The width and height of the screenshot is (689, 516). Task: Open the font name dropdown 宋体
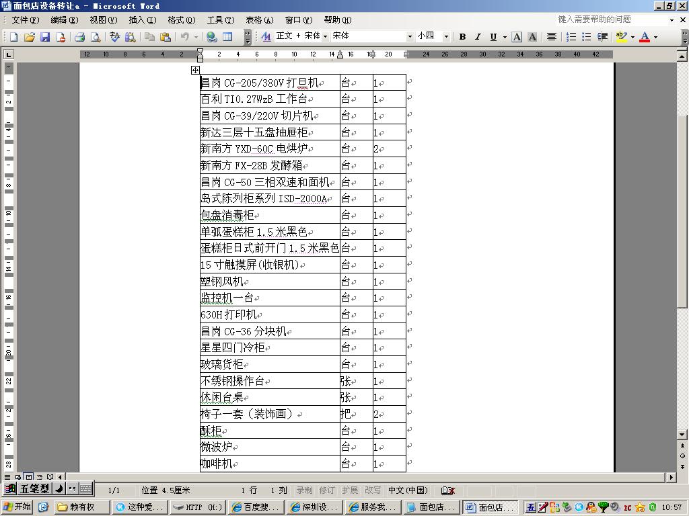pos(410,36)
